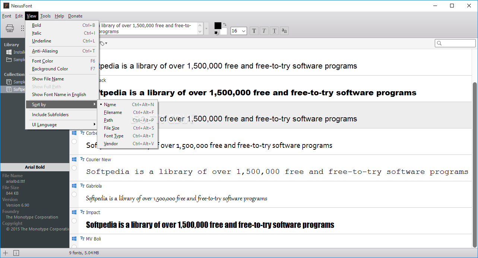Image resolution: width=478 pixels, height=258 pixels.
Task: Open the font size 16 dropdown
Action: [239, 31]
